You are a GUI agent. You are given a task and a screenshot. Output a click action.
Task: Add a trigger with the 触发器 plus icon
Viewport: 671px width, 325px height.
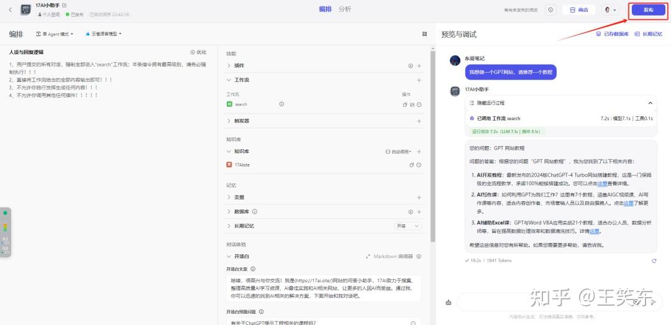419,121
